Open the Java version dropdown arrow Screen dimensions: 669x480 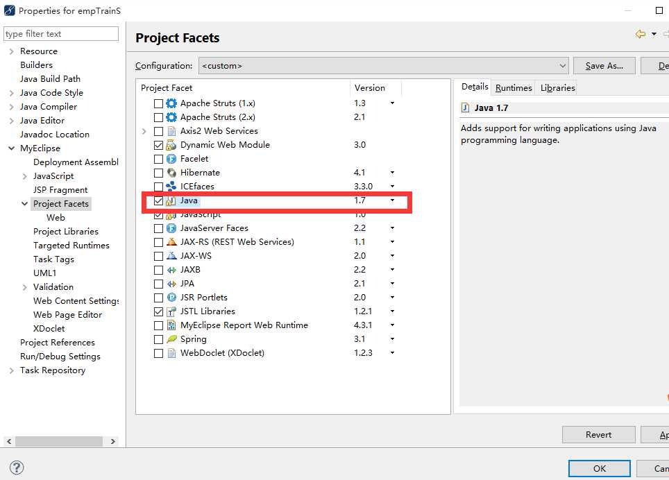click(392, 200)
